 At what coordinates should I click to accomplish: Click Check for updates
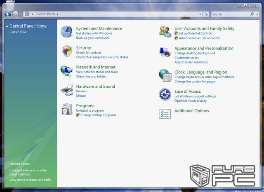pos(89,53)
